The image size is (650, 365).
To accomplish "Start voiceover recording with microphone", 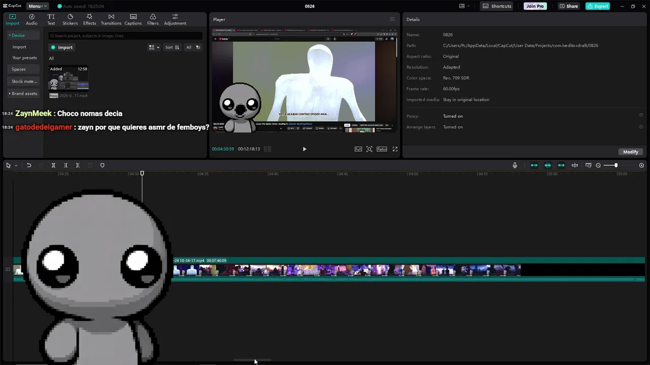I will 515,165.
